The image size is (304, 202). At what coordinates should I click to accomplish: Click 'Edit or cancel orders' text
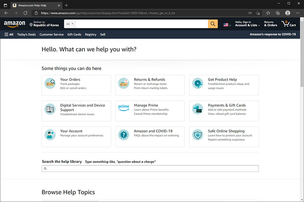tap(73, 88)
